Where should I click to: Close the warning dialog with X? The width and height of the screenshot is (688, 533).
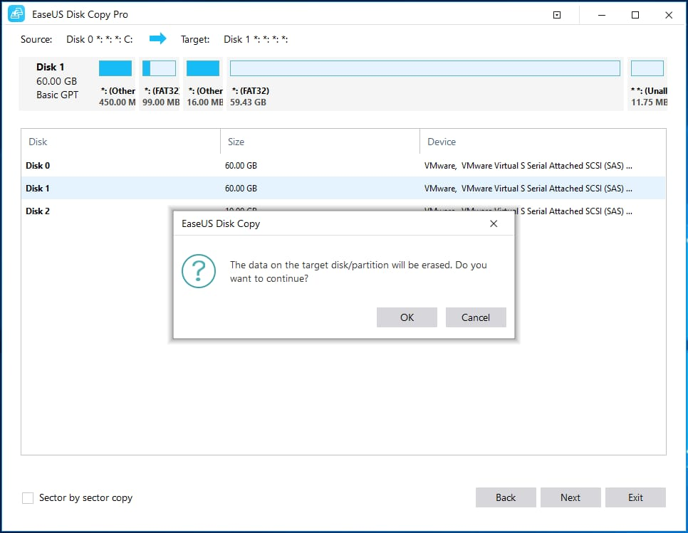(494, 223)
